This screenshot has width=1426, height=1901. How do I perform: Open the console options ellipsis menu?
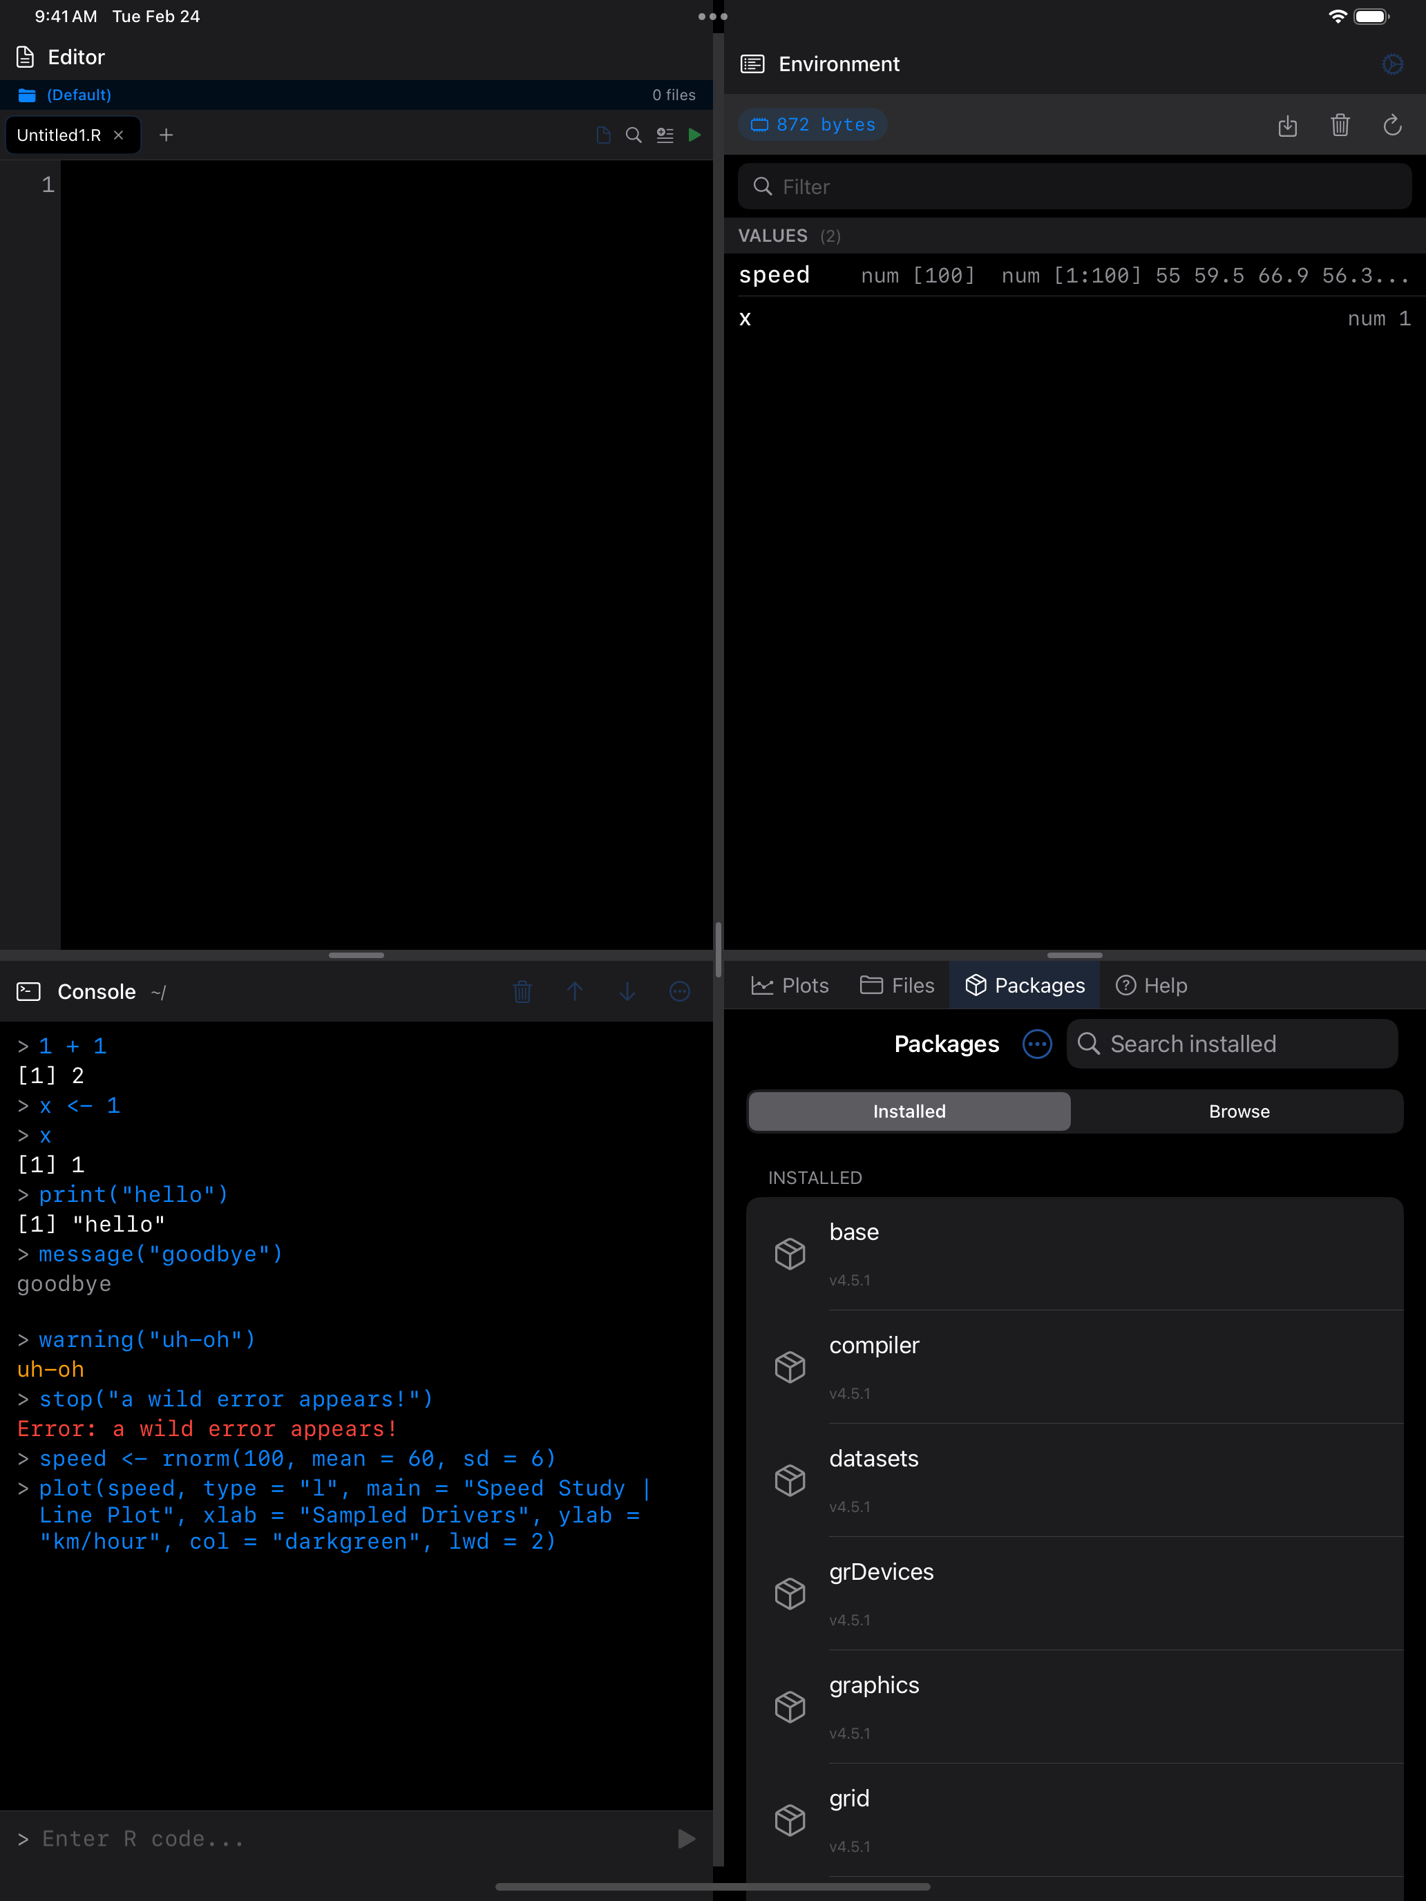click(679, 992)
